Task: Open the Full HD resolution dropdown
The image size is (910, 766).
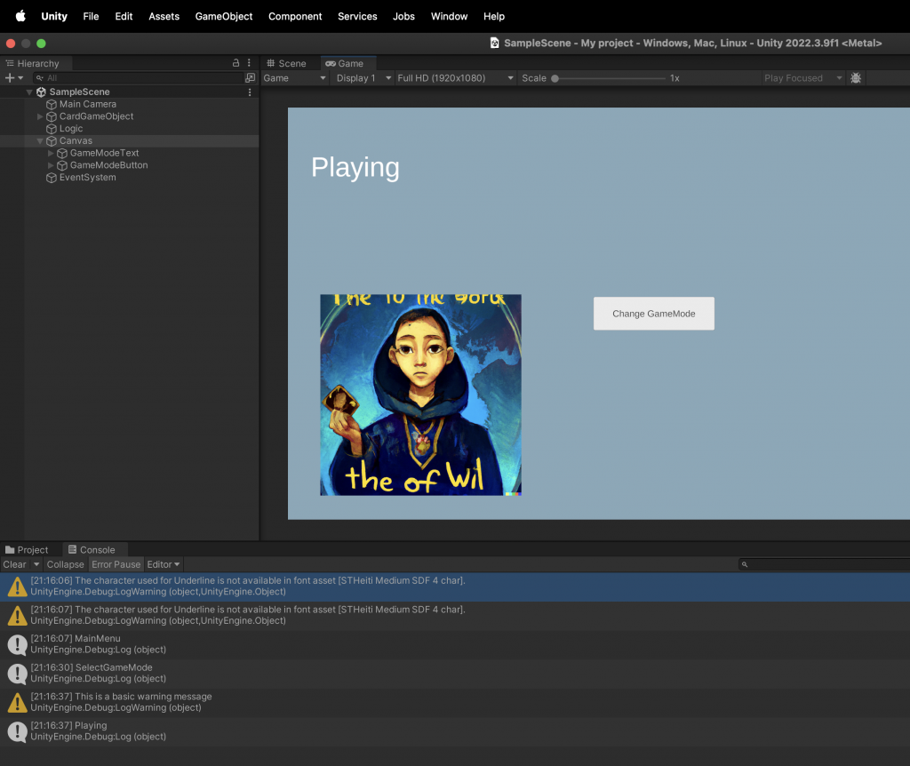Action: click(455, 78)
